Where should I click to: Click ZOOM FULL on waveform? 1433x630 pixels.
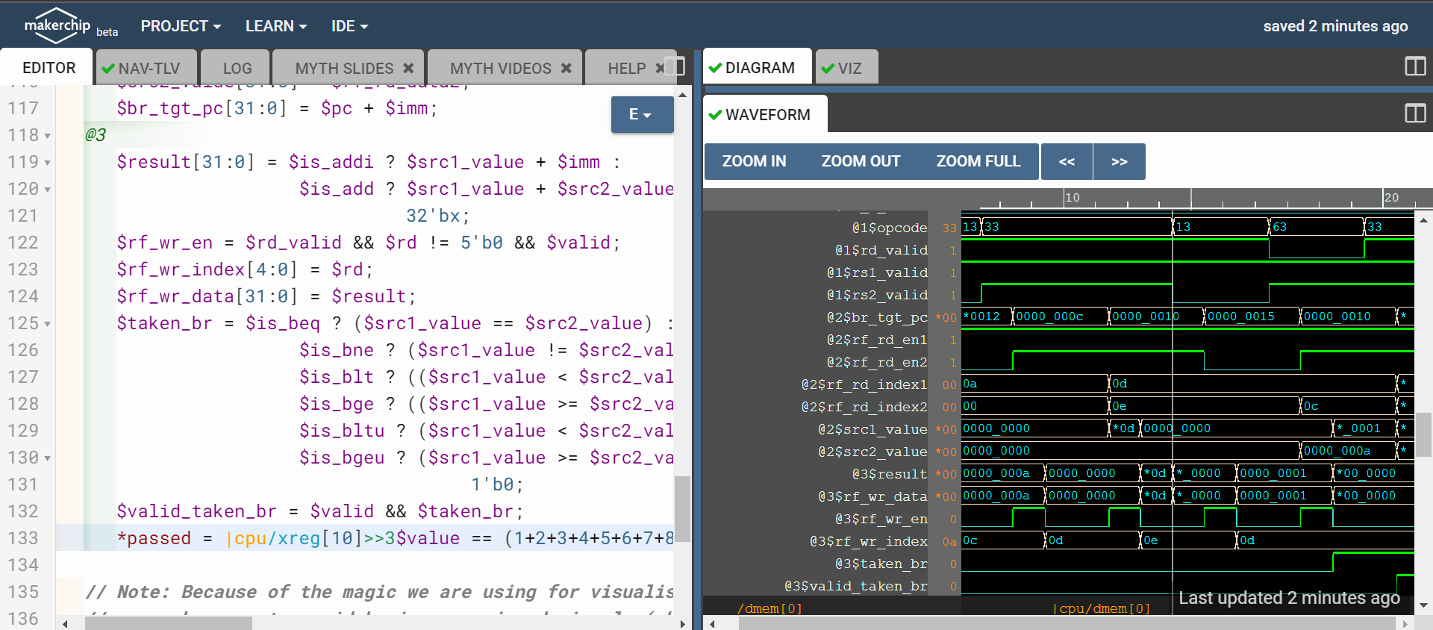click(978, 161)
